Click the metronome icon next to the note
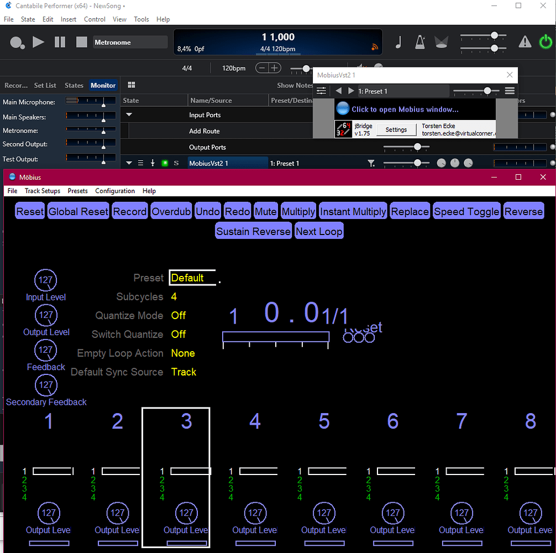The image size is (556, 553). click(419, 41)
